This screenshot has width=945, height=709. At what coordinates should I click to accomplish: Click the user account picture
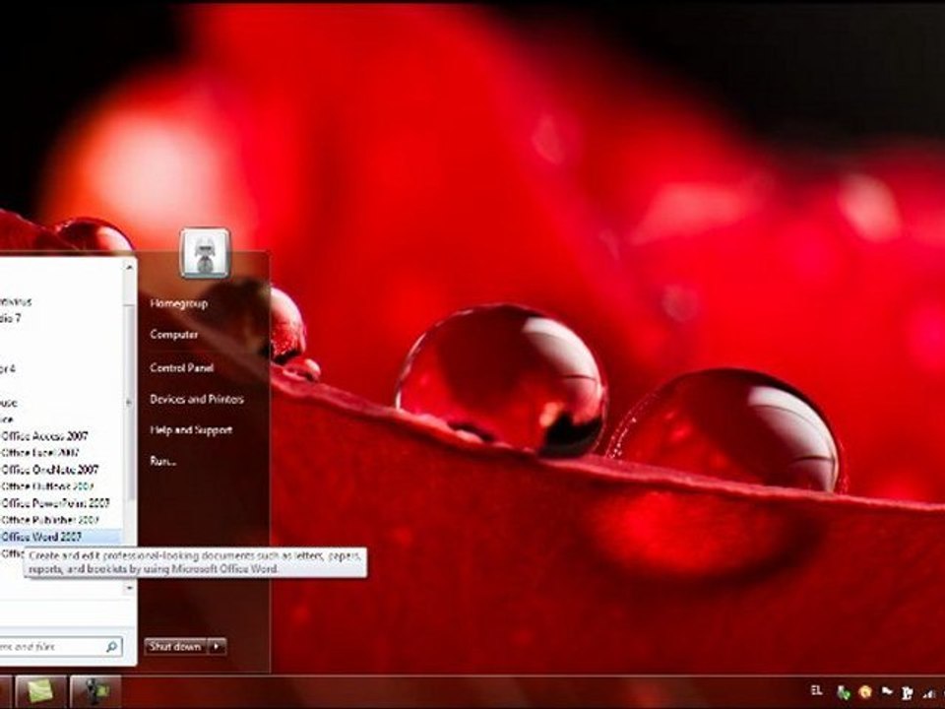(x=205, y=253)
